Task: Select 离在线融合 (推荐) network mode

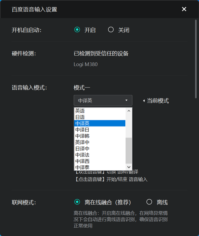Action: click(x=77, y=202)
